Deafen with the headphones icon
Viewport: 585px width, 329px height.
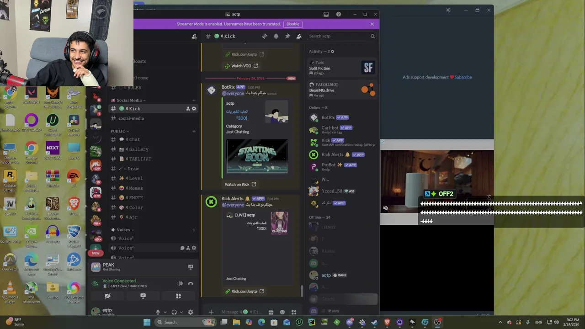tap(174, 312)
